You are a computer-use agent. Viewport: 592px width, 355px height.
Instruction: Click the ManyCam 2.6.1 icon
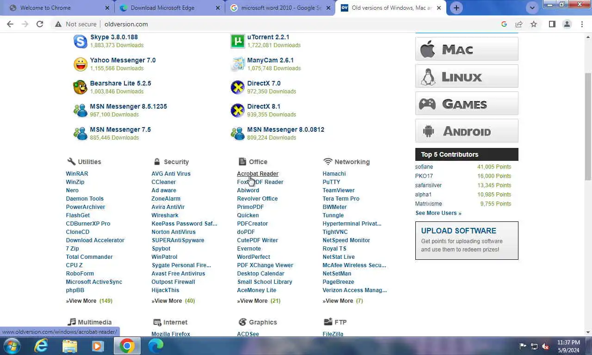(x=237, y=64)
